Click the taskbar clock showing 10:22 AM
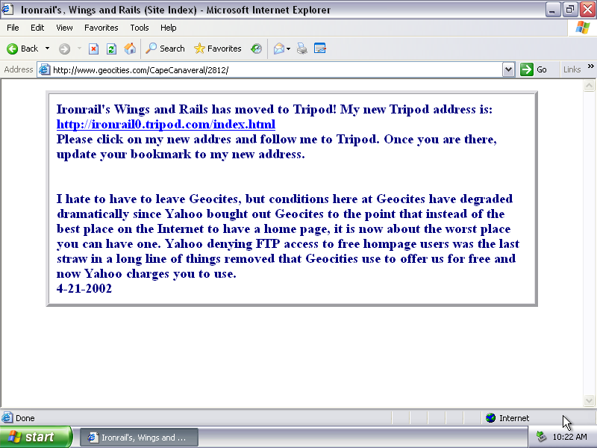This screenshot has width=597, height=448. click(569, 437)
